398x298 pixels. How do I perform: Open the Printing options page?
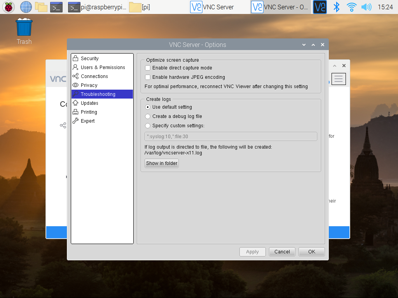102,112
